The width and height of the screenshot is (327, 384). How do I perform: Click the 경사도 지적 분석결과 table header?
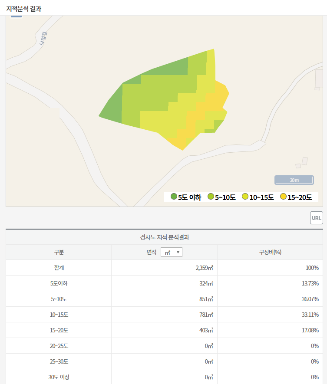click(x=165, y=237)
